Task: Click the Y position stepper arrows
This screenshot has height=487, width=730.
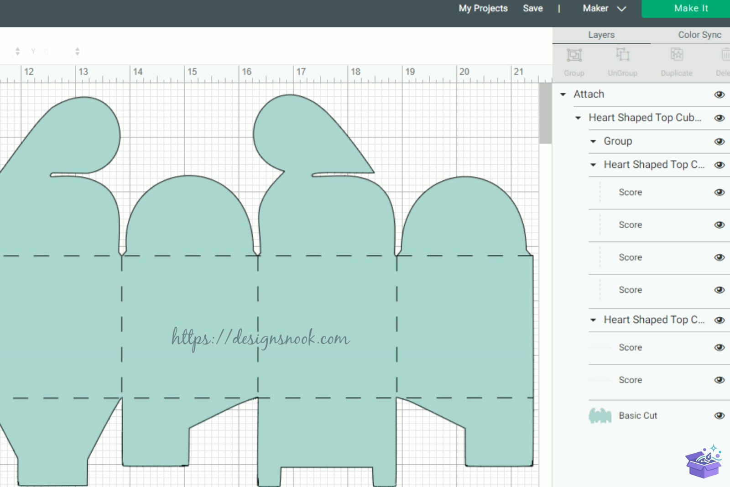Action: click(x=78, y=52)
